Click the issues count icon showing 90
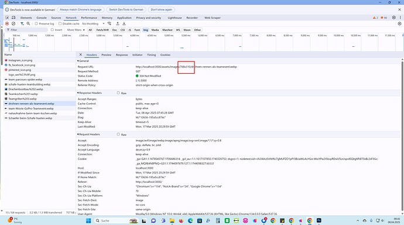The width and height of the screenshot is (404, 225). 384,18
